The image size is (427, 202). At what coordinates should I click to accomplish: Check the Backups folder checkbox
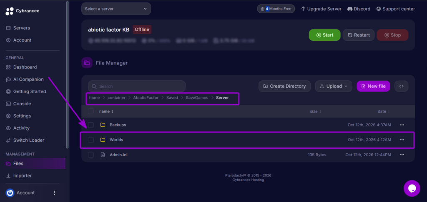(91, 125)
